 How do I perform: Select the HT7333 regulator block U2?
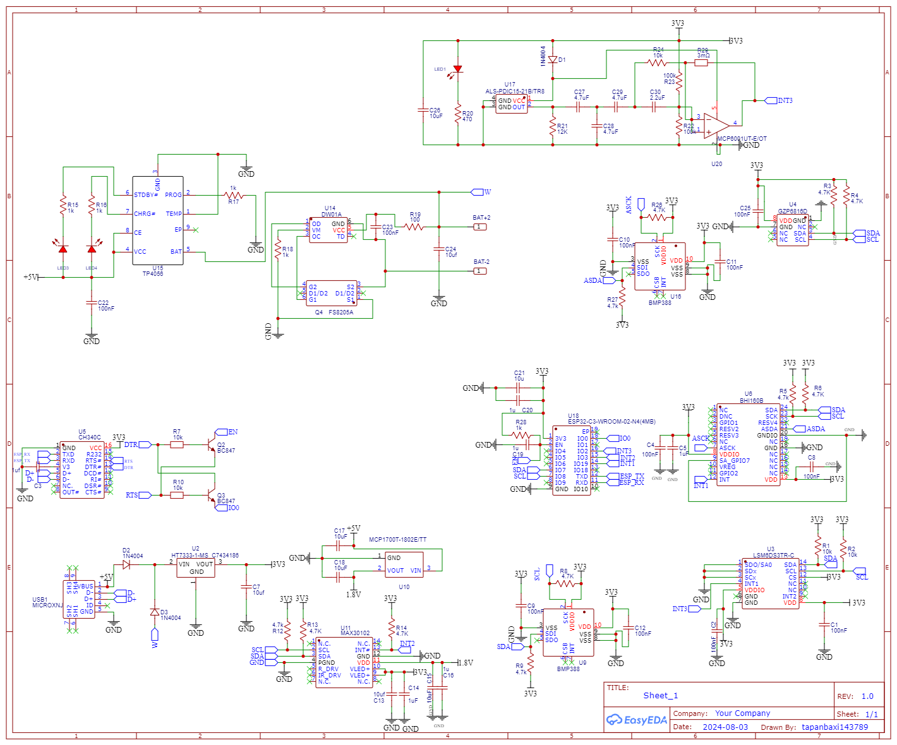[x=196, y=568]
